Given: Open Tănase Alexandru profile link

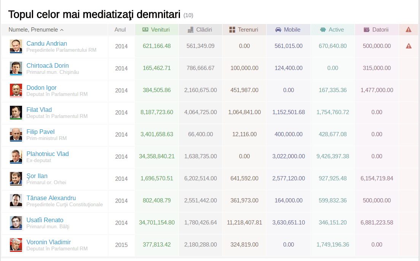Looking at the screenshot, I should 51,198.
